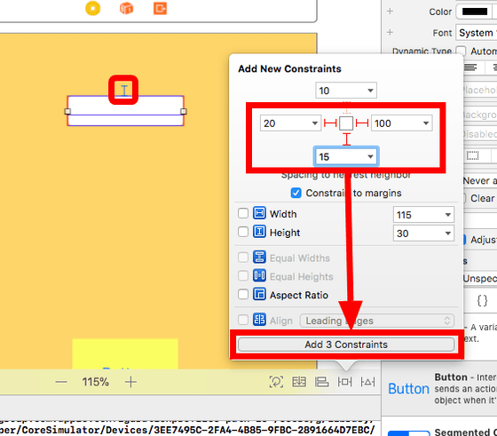The image size is (497, 436).
Task: Enable the Width constraint checkbox
Action: 243,213
